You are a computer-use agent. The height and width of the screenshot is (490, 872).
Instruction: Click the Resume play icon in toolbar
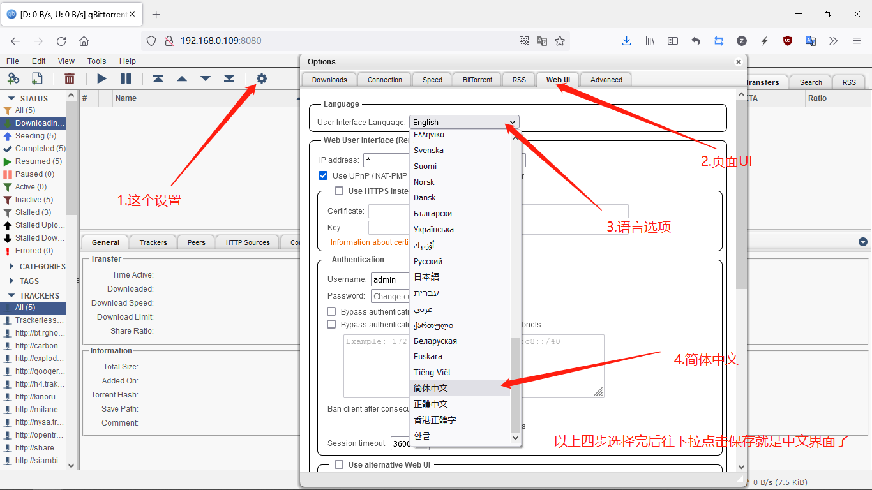click(x=102, y=78)
